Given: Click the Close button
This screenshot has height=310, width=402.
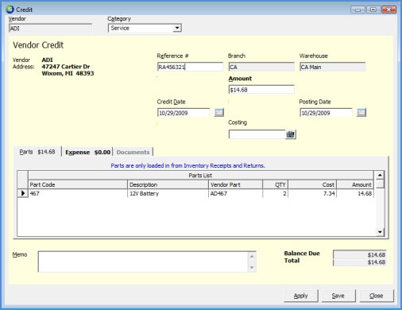Looking at the screenshot, I should pyautogui.click(x=377, y=296).
